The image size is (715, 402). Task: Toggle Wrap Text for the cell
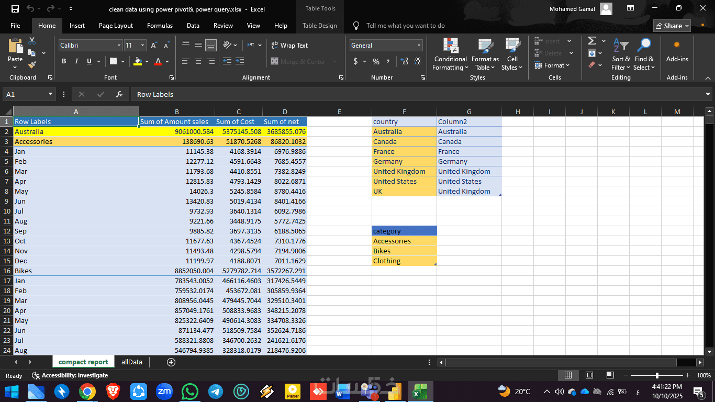(289, 46)
